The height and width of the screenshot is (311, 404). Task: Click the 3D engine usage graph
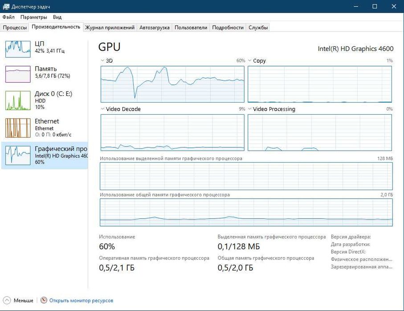point(172,84)
